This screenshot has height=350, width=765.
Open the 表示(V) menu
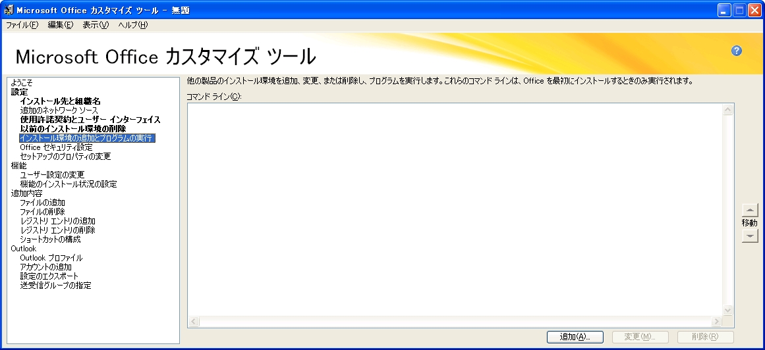(95, 25)
